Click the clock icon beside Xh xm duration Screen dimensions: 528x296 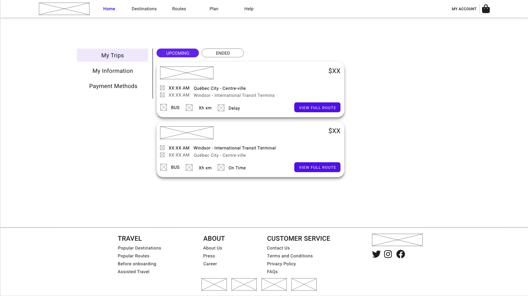[x=189, y=107]
